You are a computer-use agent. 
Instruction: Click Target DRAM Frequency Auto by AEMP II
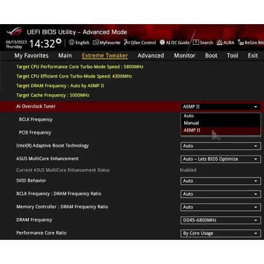click(60, 86)
